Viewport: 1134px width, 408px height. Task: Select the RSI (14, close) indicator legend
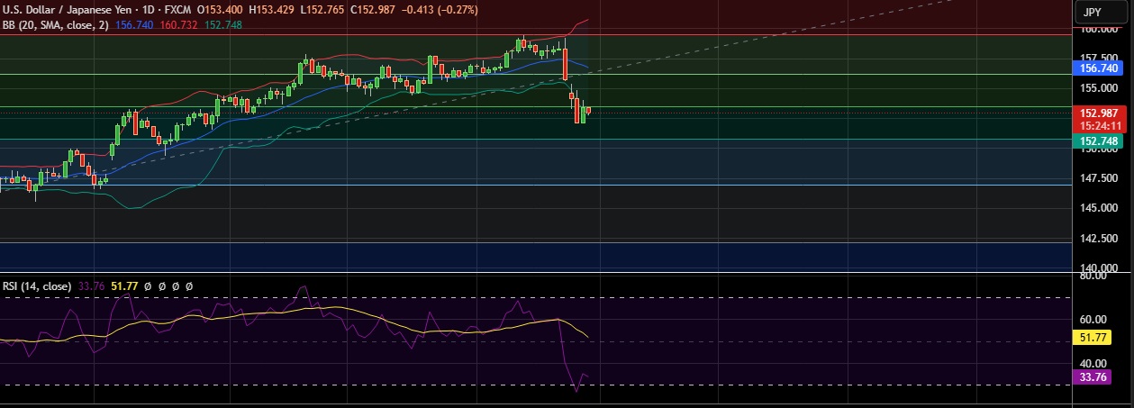coord(37,286)
